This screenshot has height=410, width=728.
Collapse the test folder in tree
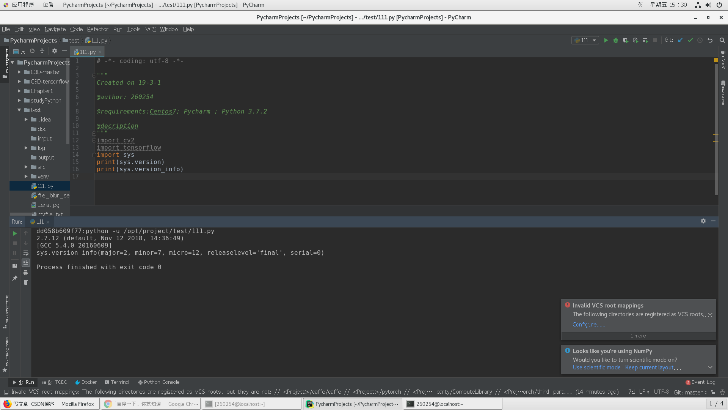(19, 110)
